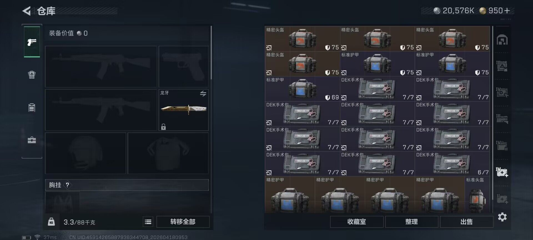Click the 出售 sell button
Image resolution: width=533 pixels, height=240 pixels.
tap(466, 222)
